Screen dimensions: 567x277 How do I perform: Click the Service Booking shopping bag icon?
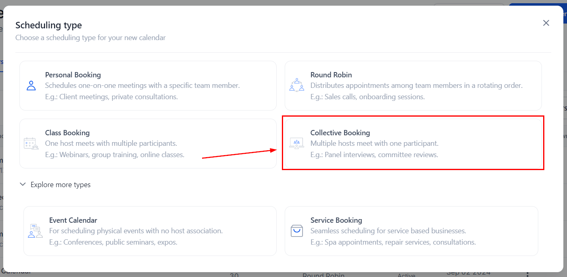[296, 231]
